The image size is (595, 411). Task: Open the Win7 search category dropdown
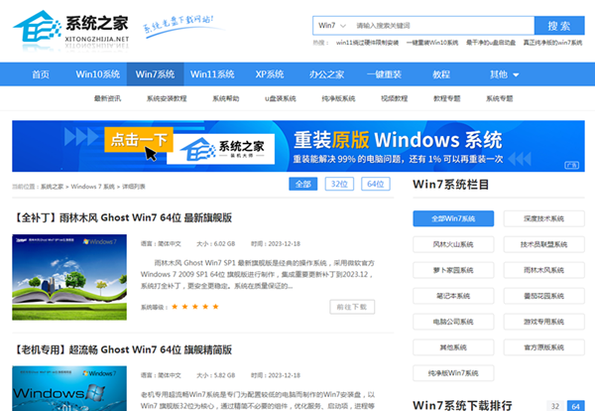coord(332,26)
